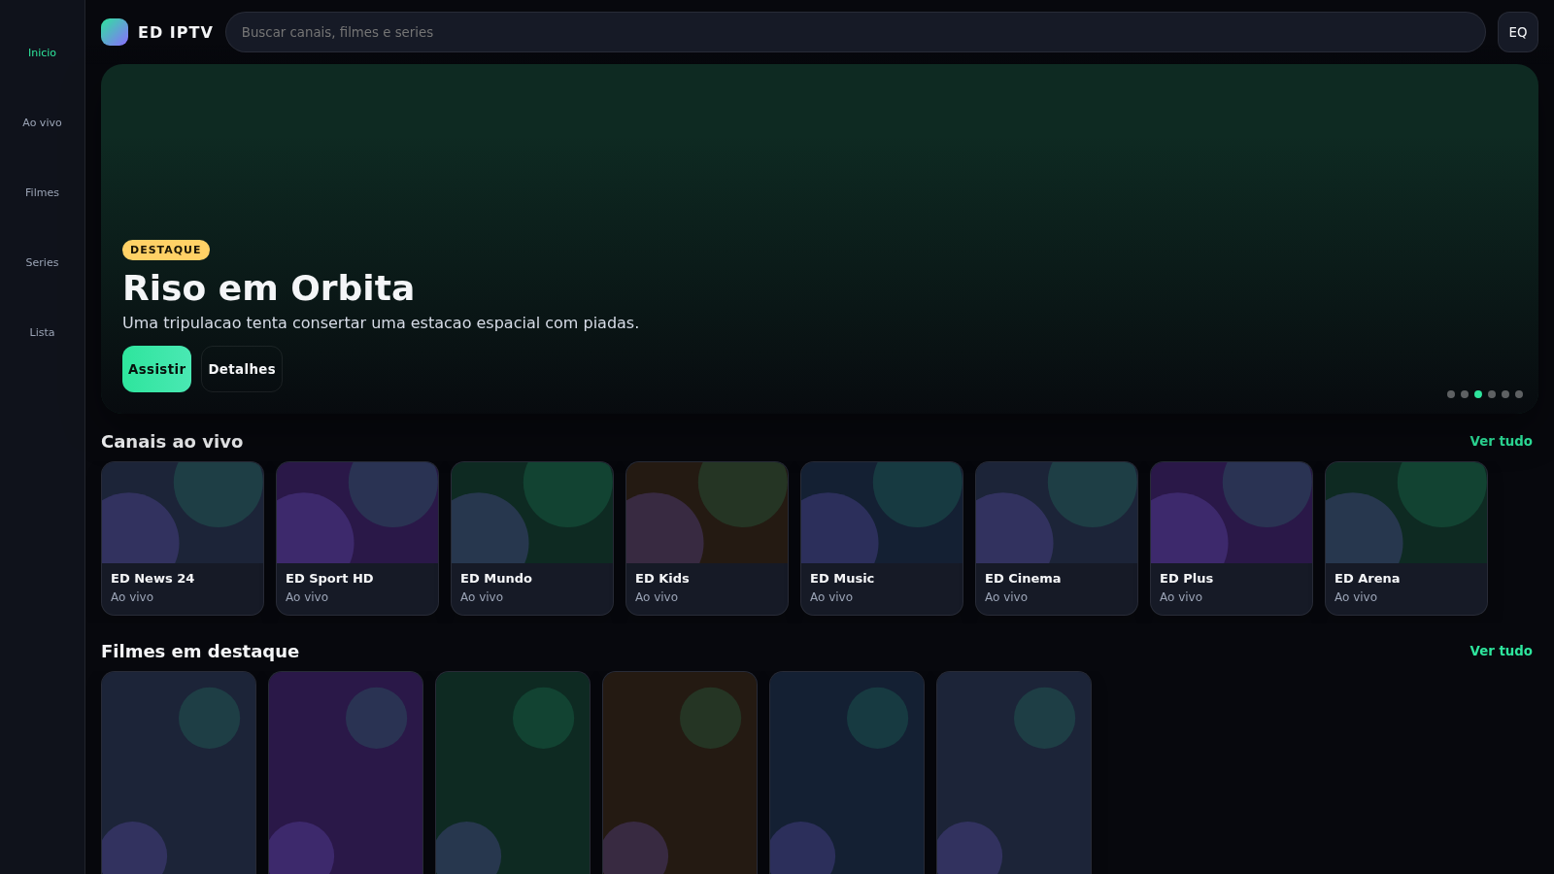Screen dimensions: 1554x874
Task: Open the EQ profile avatar button
Action: click(x=1518, y=32)
